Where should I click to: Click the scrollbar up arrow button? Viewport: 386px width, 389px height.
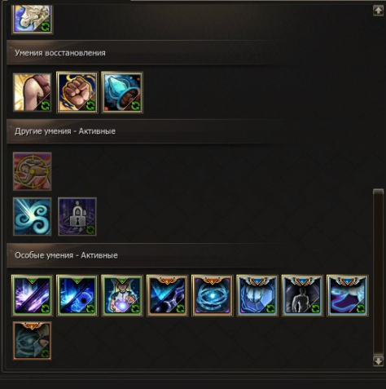pyautogui.click(x=378, y=11)
